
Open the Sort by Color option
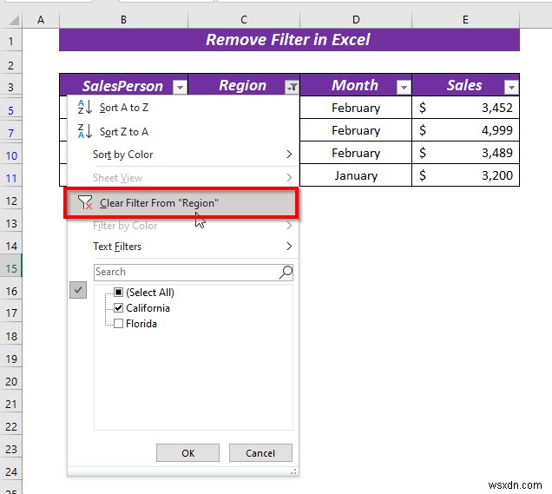point(183,155)
